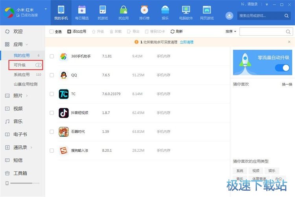The width and height of the screenshot is (295, 197).
Task: Click 添加应用 toolbar button
Action: coord(77,32)
